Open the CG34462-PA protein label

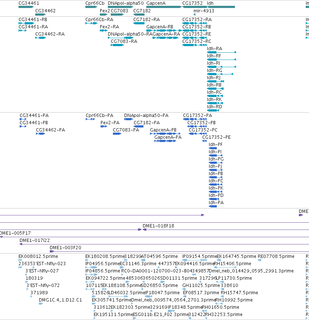tap(50, 130)
